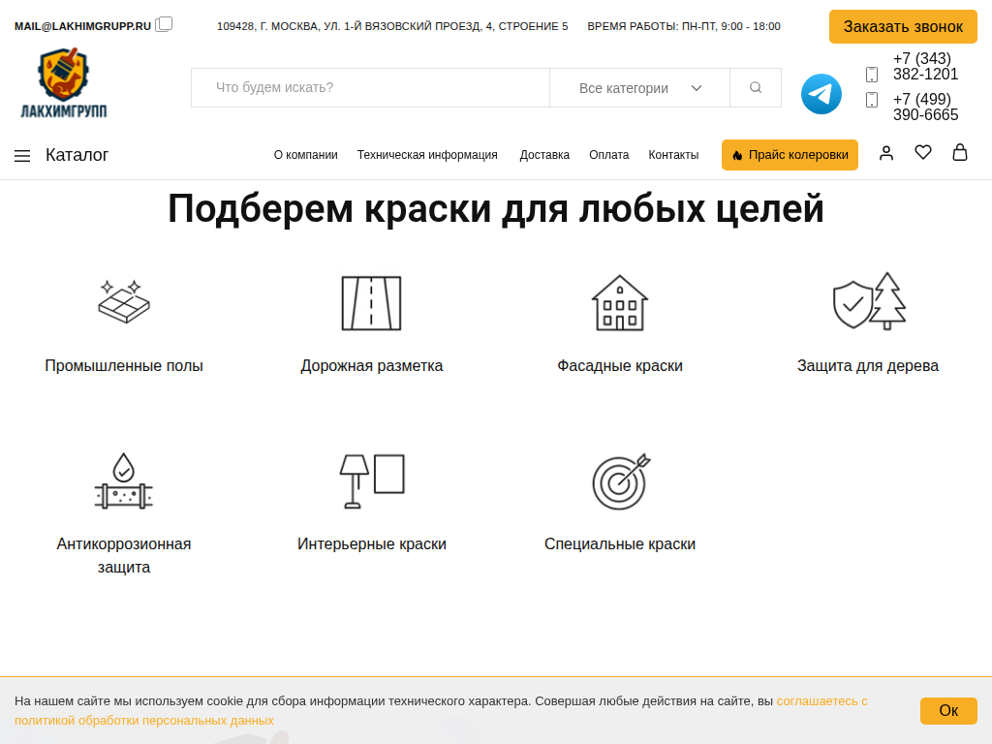The height and width of the screenshot is (744, 992).
Task: Open the Фасадные краски category icon
Action: coord(619,301)
